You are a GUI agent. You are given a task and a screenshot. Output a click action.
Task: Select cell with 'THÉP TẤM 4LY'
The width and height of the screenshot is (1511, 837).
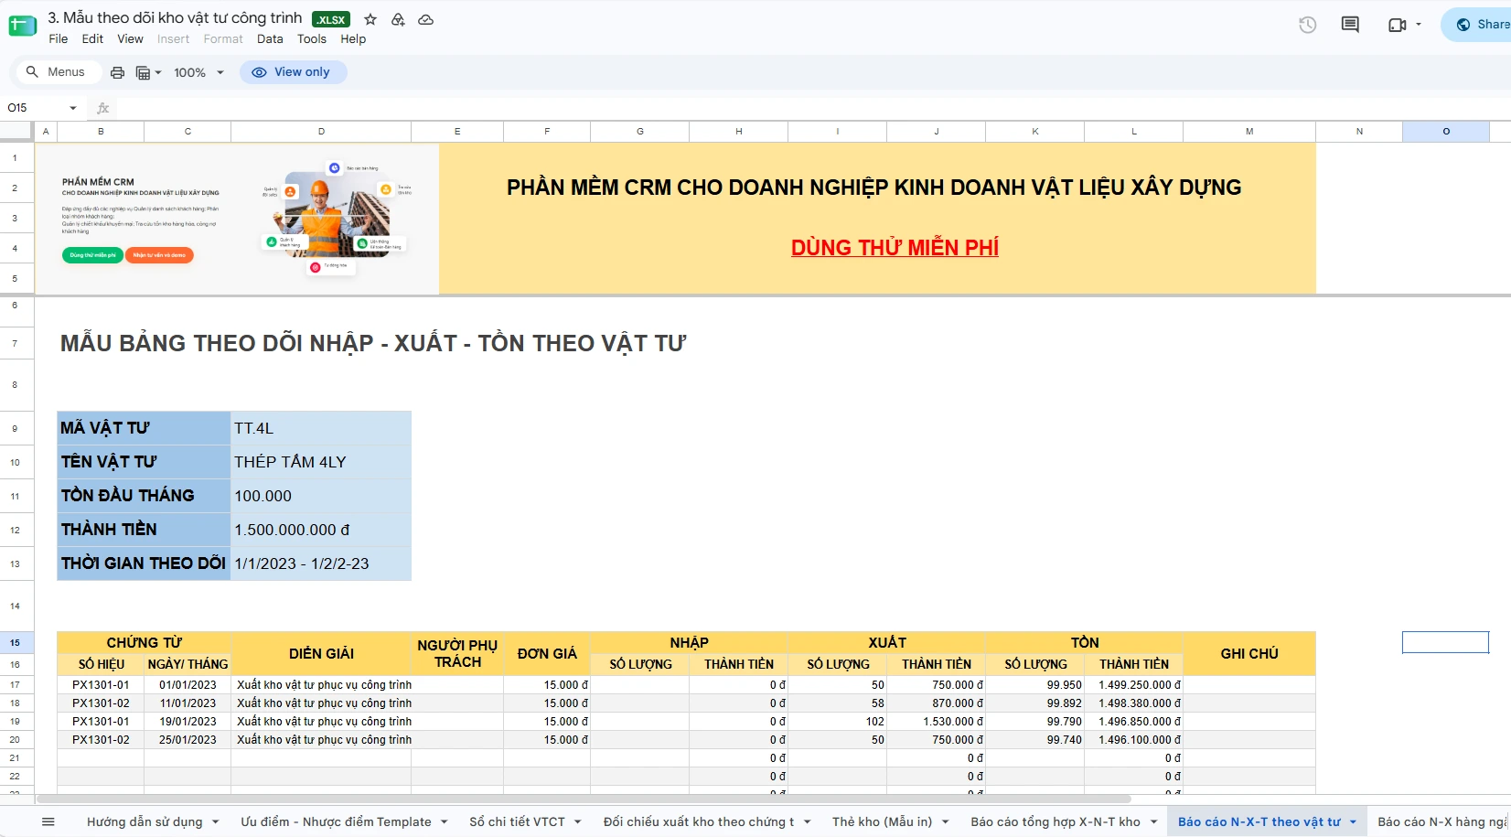coord(321,462)
